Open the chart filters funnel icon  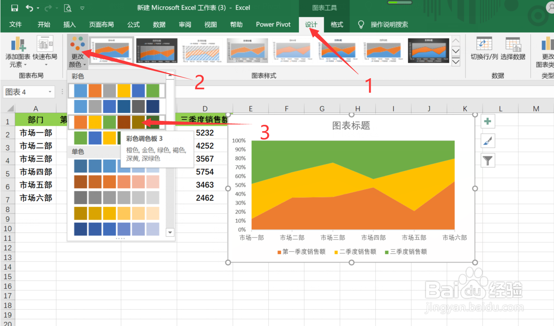click(487, 160)
